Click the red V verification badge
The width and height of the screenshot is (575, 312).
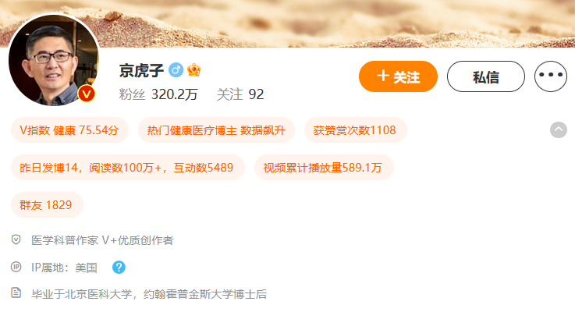pos(87,94)
